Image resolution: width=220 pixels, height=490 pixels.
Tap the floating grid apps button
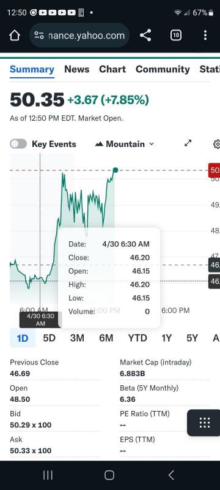point(204,423)
